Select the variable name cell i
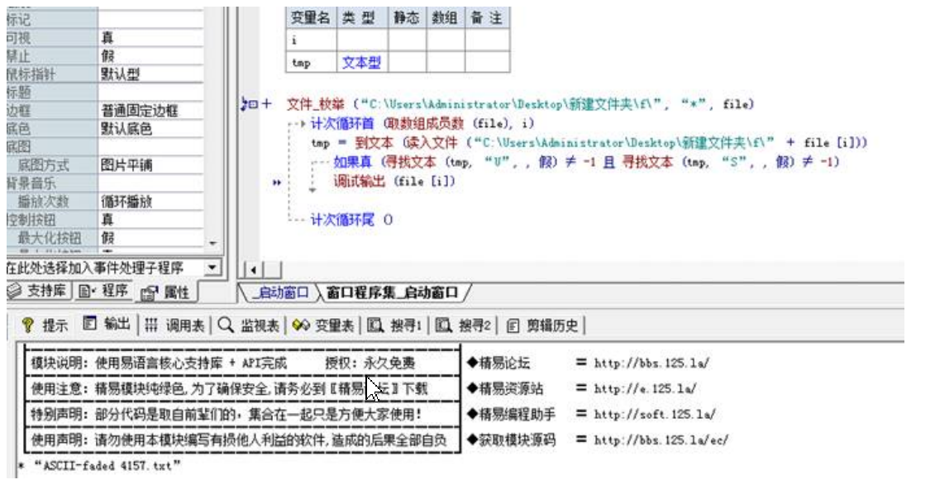Viewport: 935px width, 494px height. pyautogui.click(x=312, y=40)
